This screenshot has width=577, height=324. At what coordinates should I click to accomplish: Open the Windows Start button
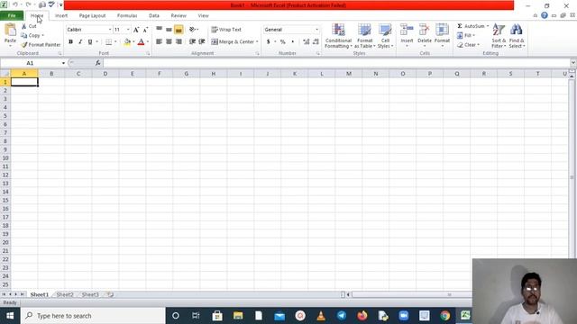10,316
